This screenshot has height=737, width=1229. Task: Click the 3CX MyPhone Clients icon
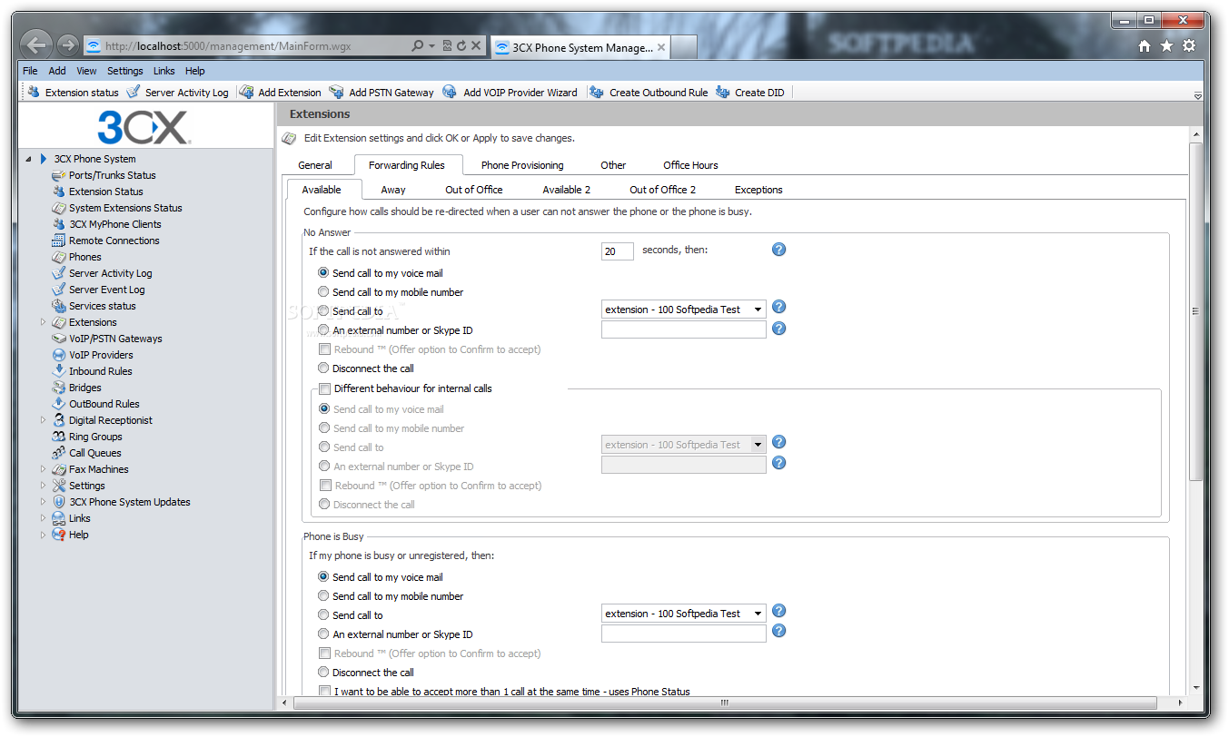tap(59, 224)
